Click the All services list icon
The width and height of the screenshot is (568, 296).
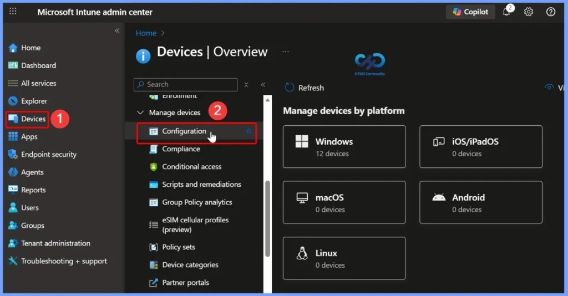coord(13,83)
